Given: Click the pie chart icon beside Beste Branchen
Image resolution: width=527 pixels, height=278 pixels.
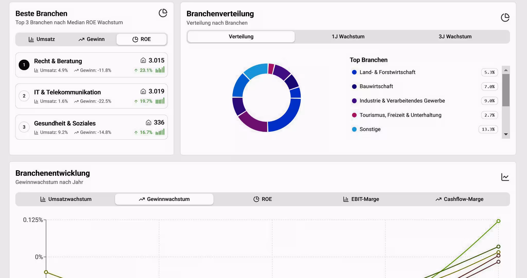Looking at the screenshot, I should [163, 13].
